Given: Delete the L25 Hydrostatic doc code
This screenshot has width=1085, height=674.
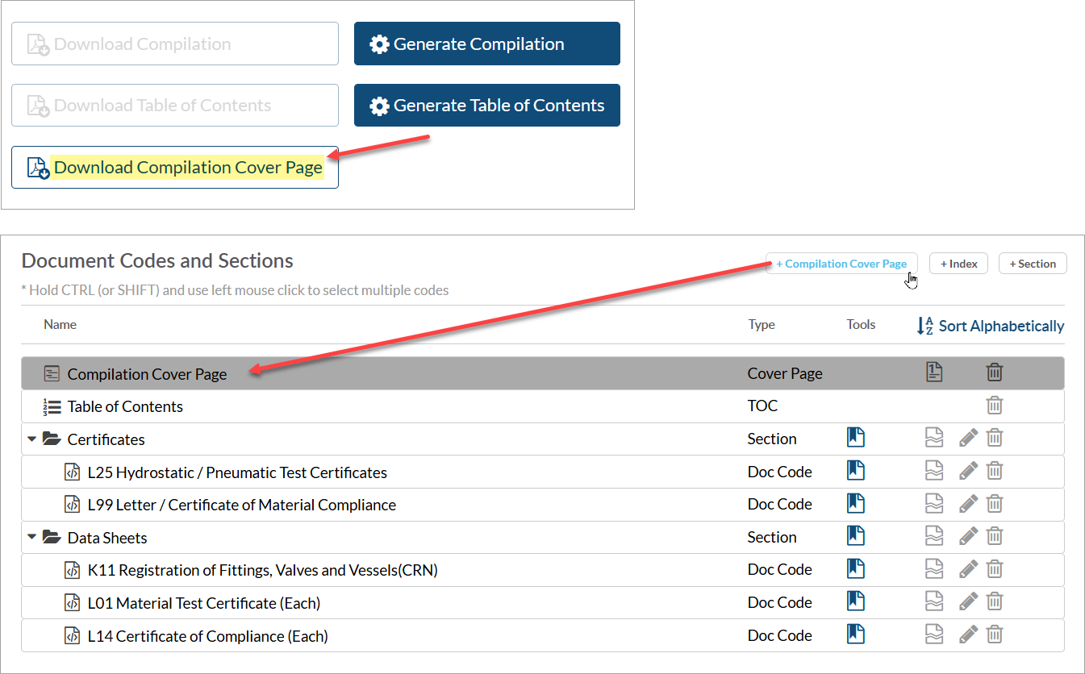Looking at the screenshot, I should click(995, 470).
